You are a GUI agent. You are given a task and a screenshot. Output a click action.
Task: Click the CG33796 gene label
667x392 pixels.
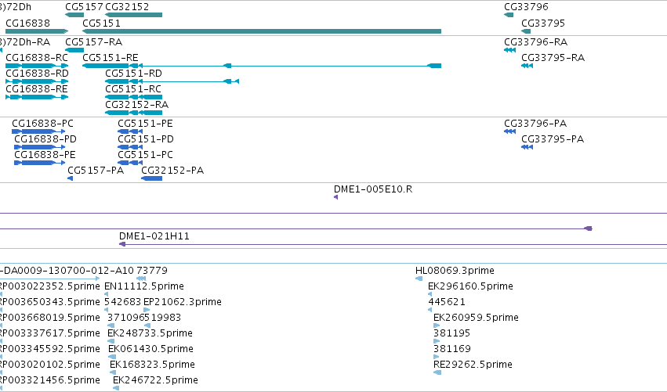pos(526,7)
